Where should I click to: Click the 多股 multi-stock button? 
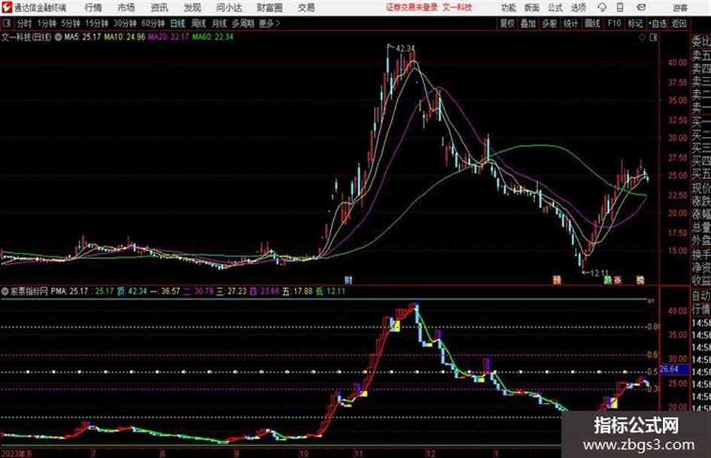point(549,23)
